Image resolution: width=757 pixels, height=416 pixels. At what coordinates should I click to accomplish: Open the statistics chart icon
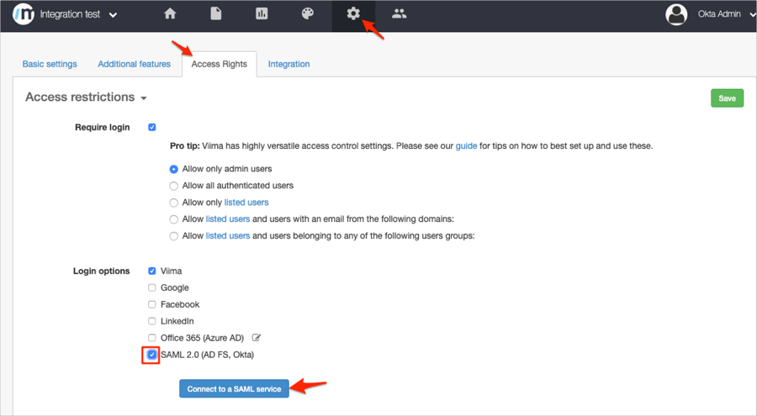coord(262,13)
